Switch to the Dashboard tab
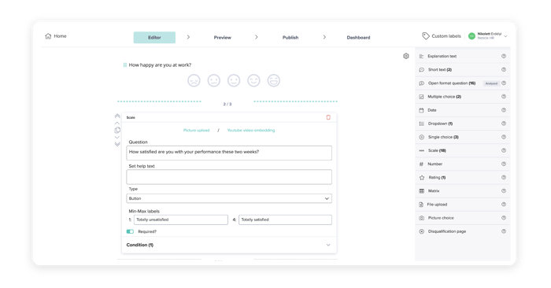 [358, 38]
